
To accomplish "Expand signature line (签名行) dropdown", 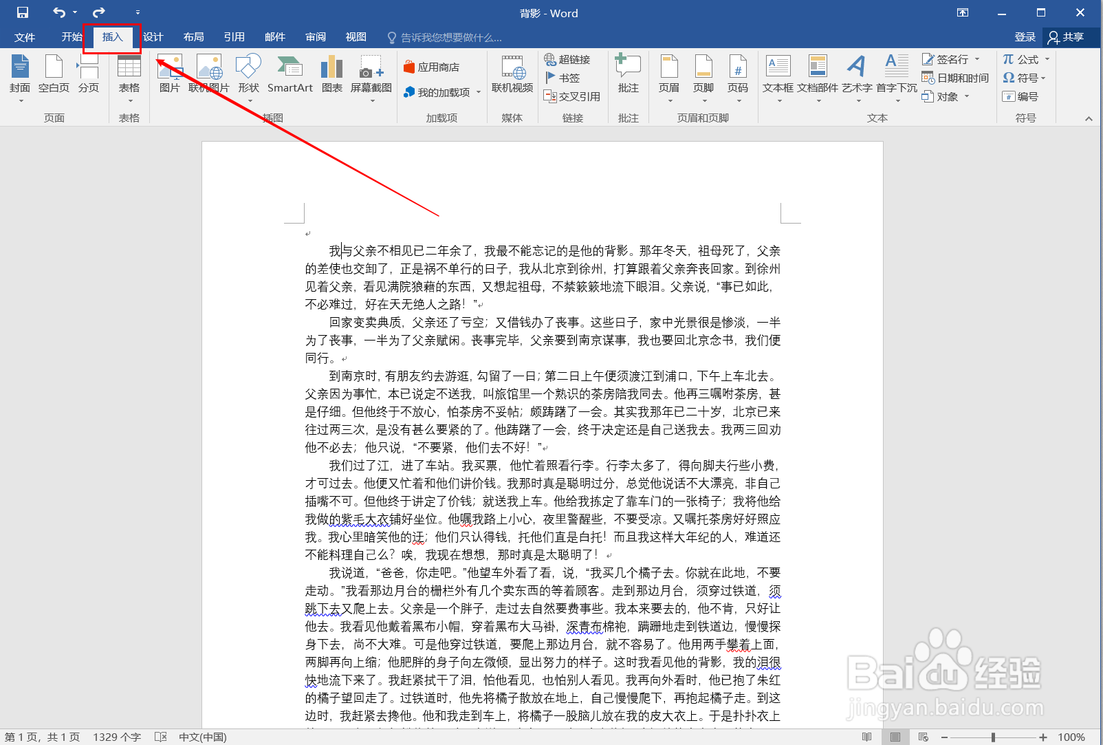I will pos(976,59).
